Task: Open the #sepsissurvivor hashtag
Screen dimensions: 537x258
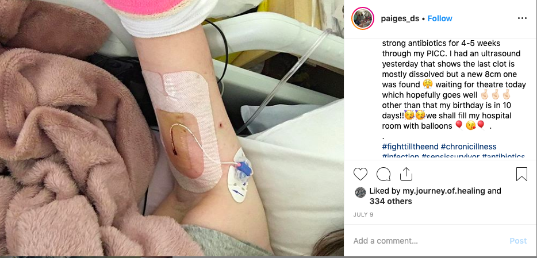Action: (x=450, y=156)
